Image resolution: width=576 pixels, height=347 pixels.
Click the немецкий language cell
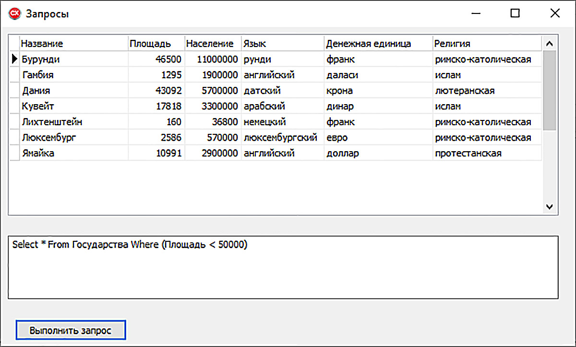[x=282, y=122]
